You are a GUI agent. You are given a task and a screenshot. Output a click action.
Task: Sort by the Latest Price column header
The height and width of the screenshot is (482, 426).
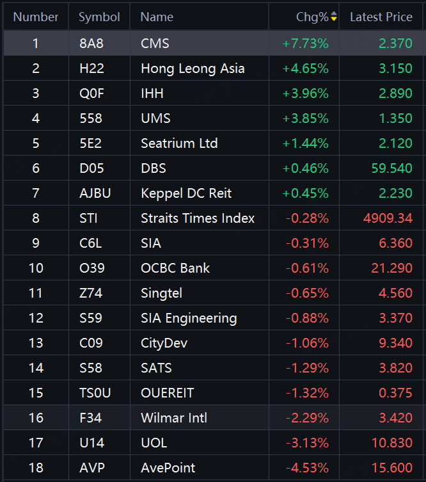pyautogui.click(x=381, y=17)
